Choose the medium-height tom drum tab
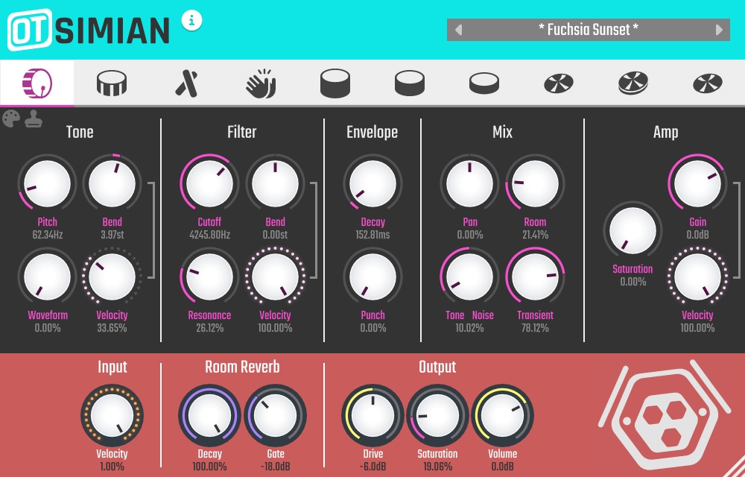The image size is (745, 477). pos(410,83)
